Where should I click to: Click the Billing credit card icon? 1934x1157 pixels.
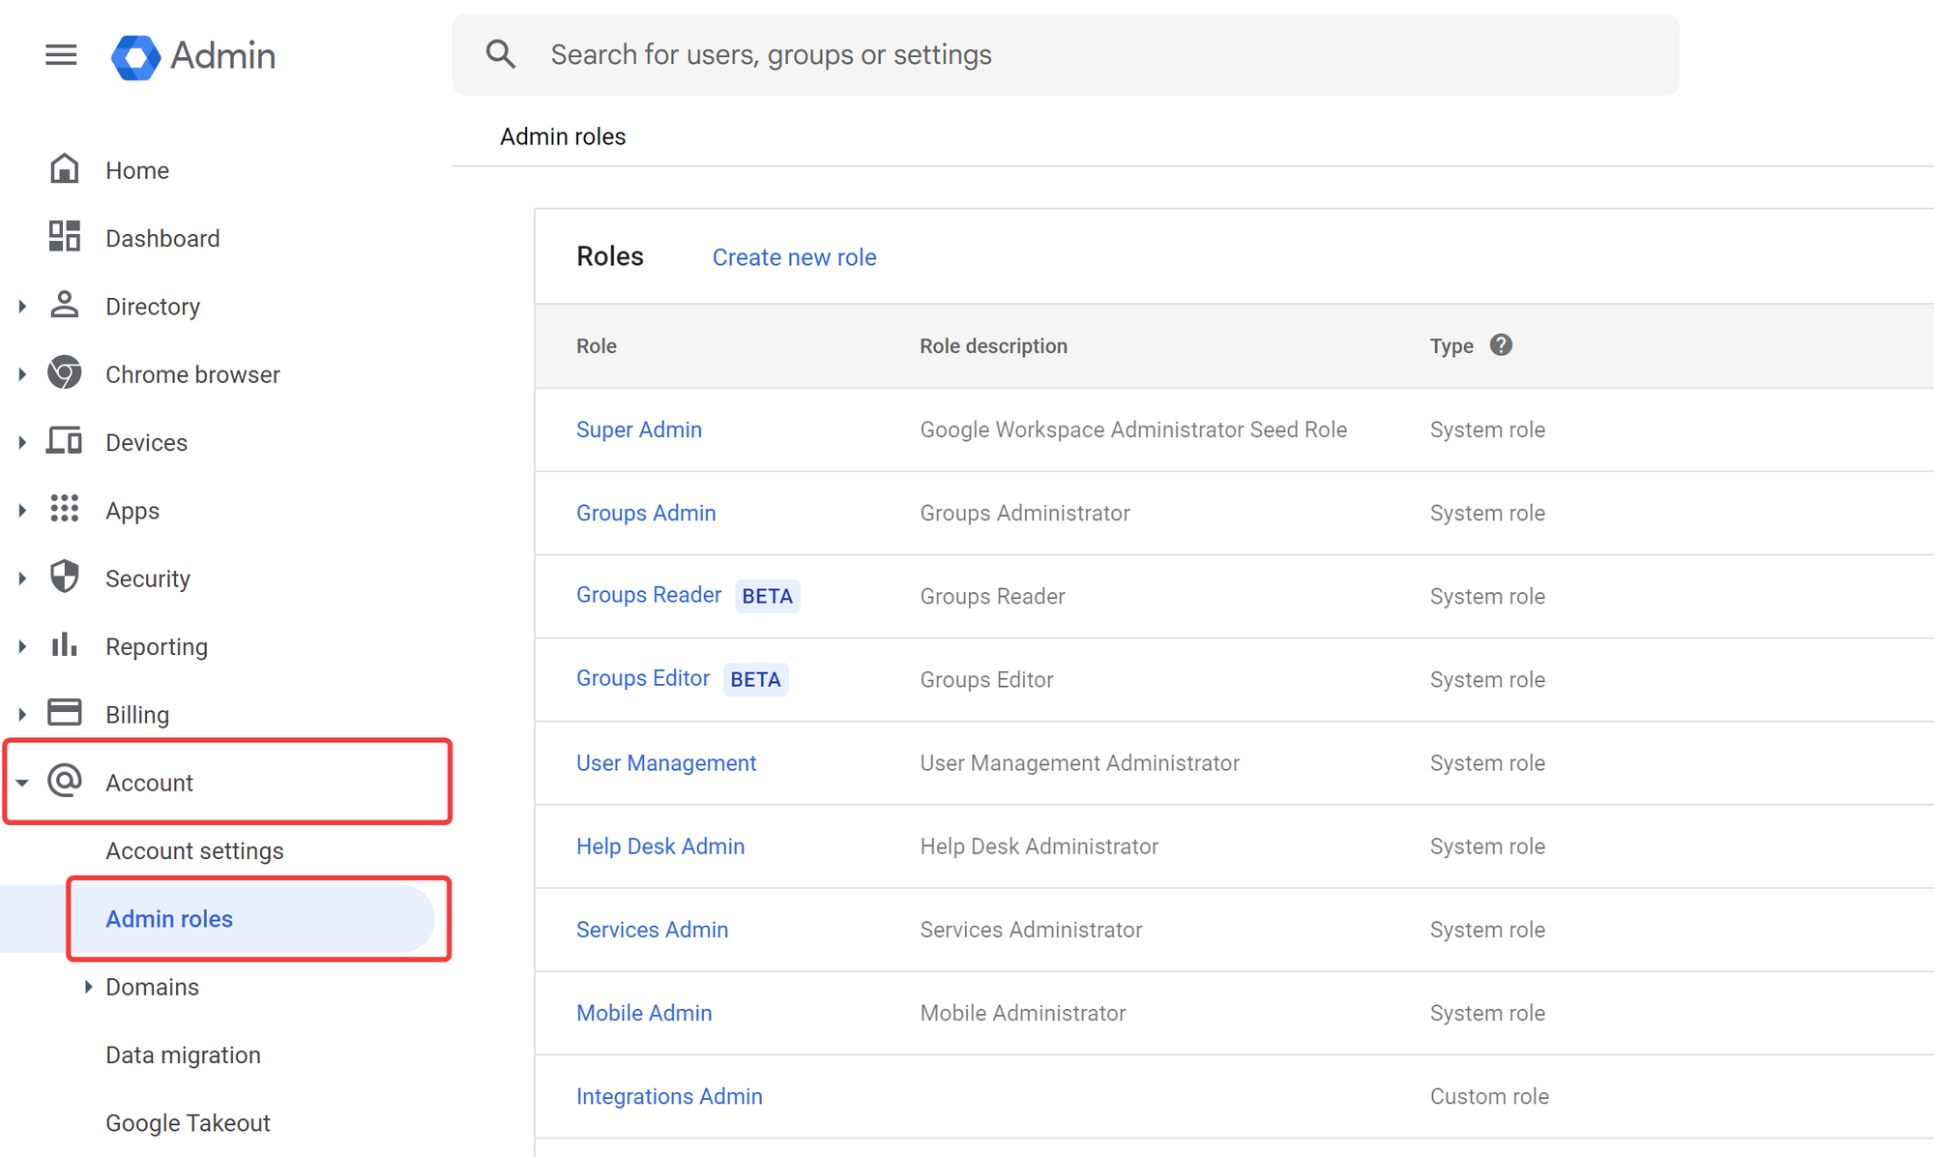64,713
